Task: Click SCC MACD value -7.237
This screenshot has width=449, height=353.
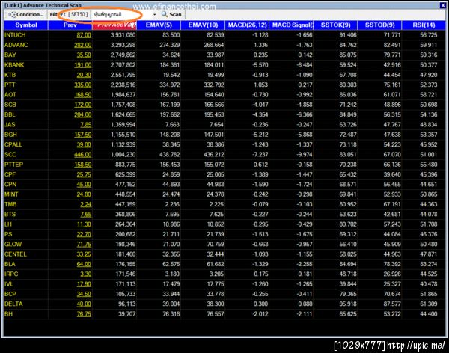Action: click(x=260, y=155)
